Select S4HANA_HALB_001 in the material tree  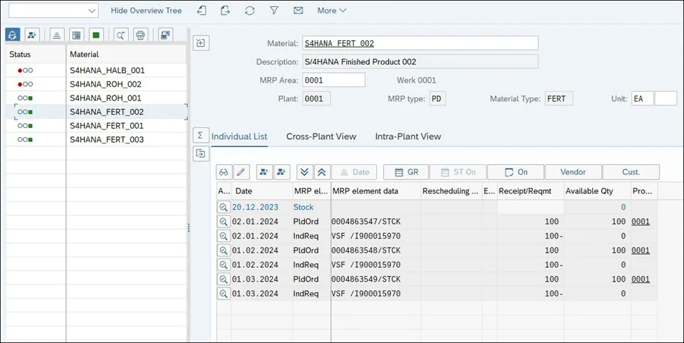(107, 70)
